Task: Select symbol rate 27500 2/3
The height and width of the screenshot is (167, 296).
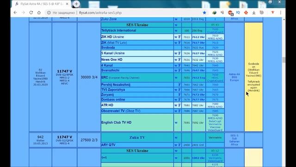Action: click(x=89, y=140)
